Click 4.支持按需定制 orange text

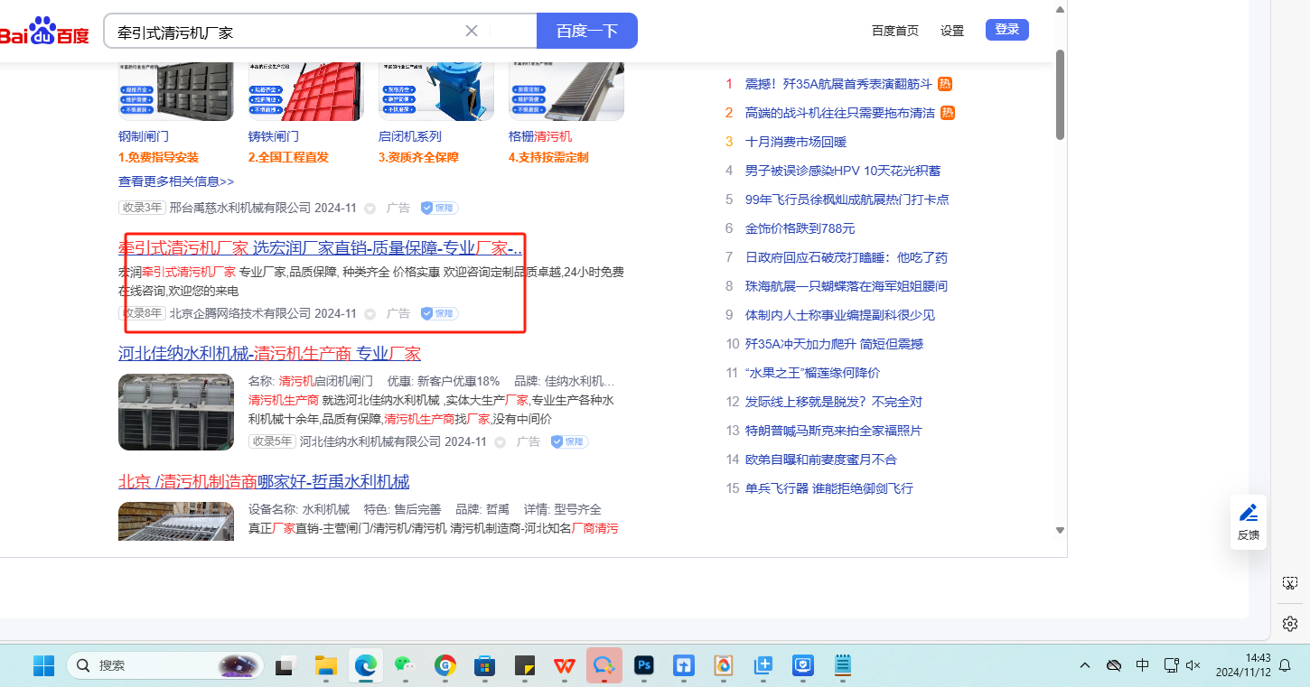pyautogui.click(x=548, y=158)
